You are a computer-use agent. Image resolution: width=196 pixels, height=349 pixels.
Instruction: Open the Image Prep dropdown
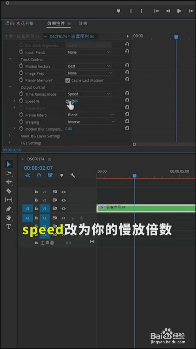89,73
